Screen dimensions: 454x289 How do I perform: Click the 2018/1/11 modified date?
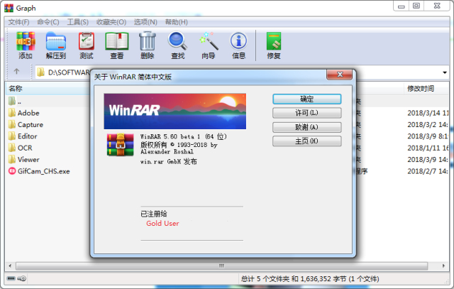[x=427, y=148]
